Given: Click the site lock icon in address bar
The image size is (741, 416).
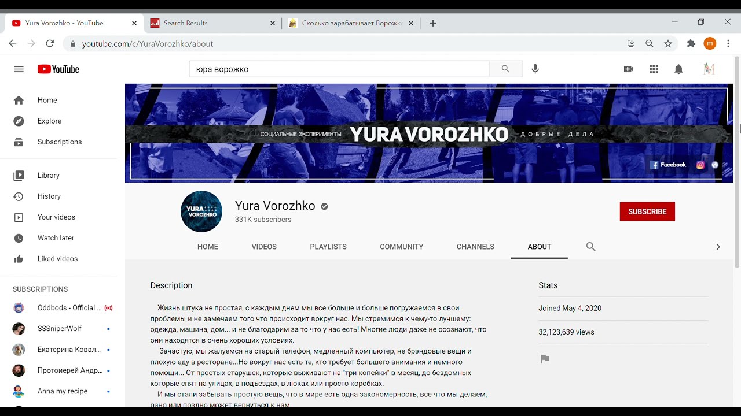Looking at the screenshot, I should [73, 43].
